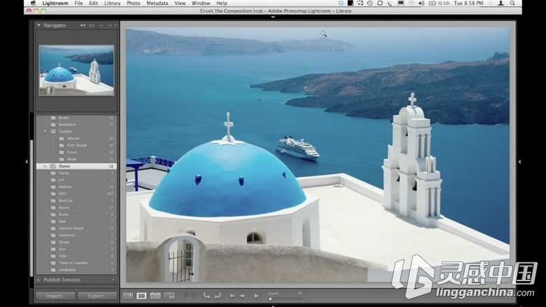Collapse the Navigator panel triangle
Image resolution: width=546 pixels, height=307 pixels.
(38, 25)
